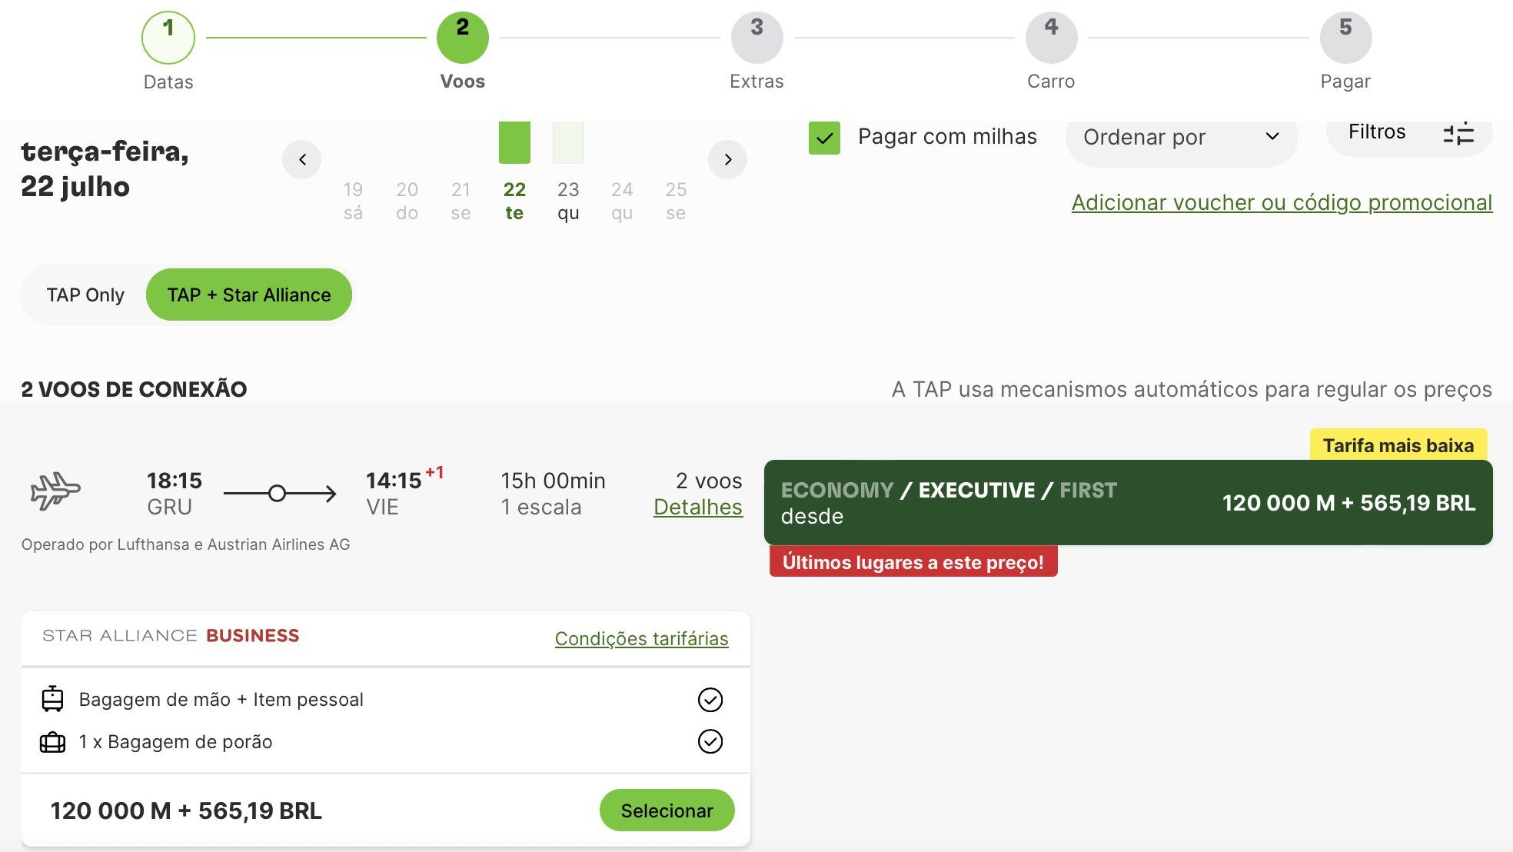
Task: Select date 25 se
Action: coord(676,201)
